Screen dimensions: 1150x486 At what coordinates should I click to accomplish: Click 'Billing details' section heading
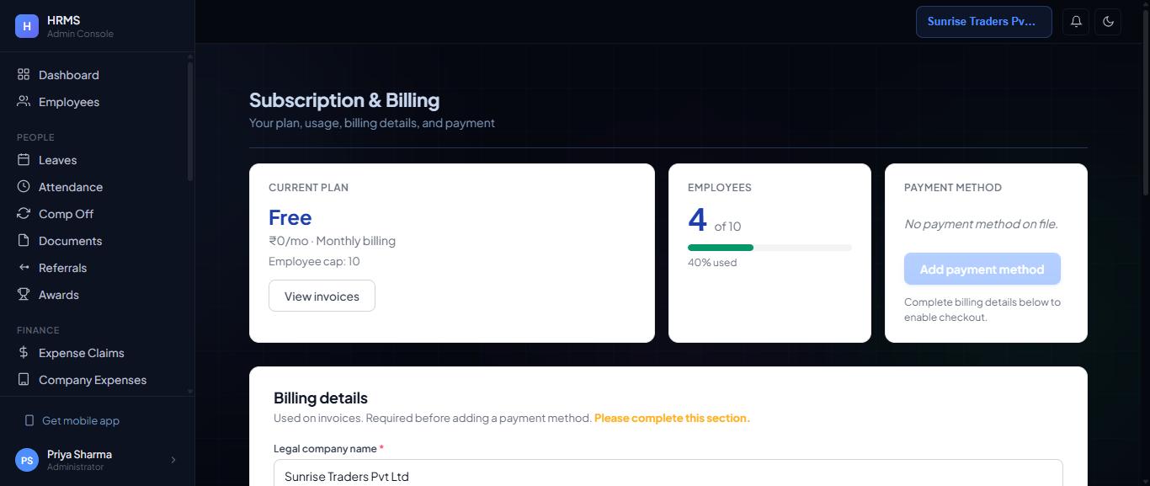pyautogui.click(x=321, y=398)
